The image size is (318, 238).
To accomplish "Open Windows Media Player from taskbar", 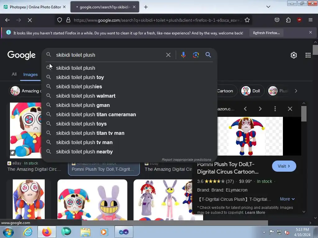I will (x=104, y=232).
